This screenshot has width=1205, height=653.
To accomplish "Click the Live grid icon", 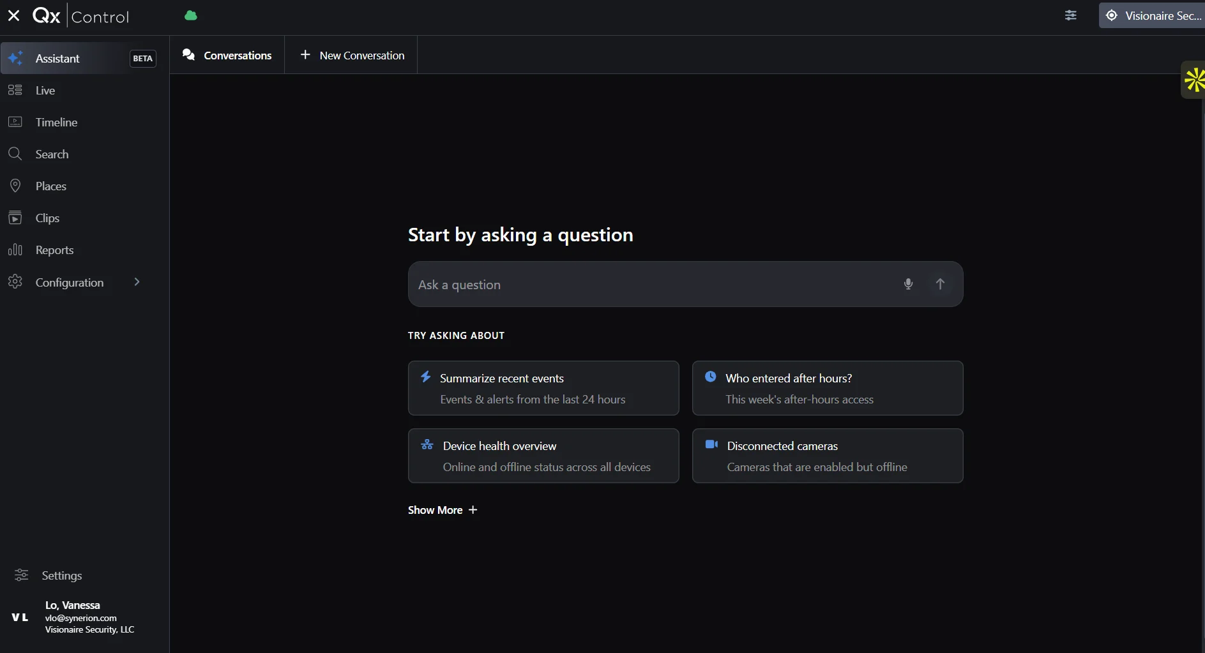I will click(15, 90).
